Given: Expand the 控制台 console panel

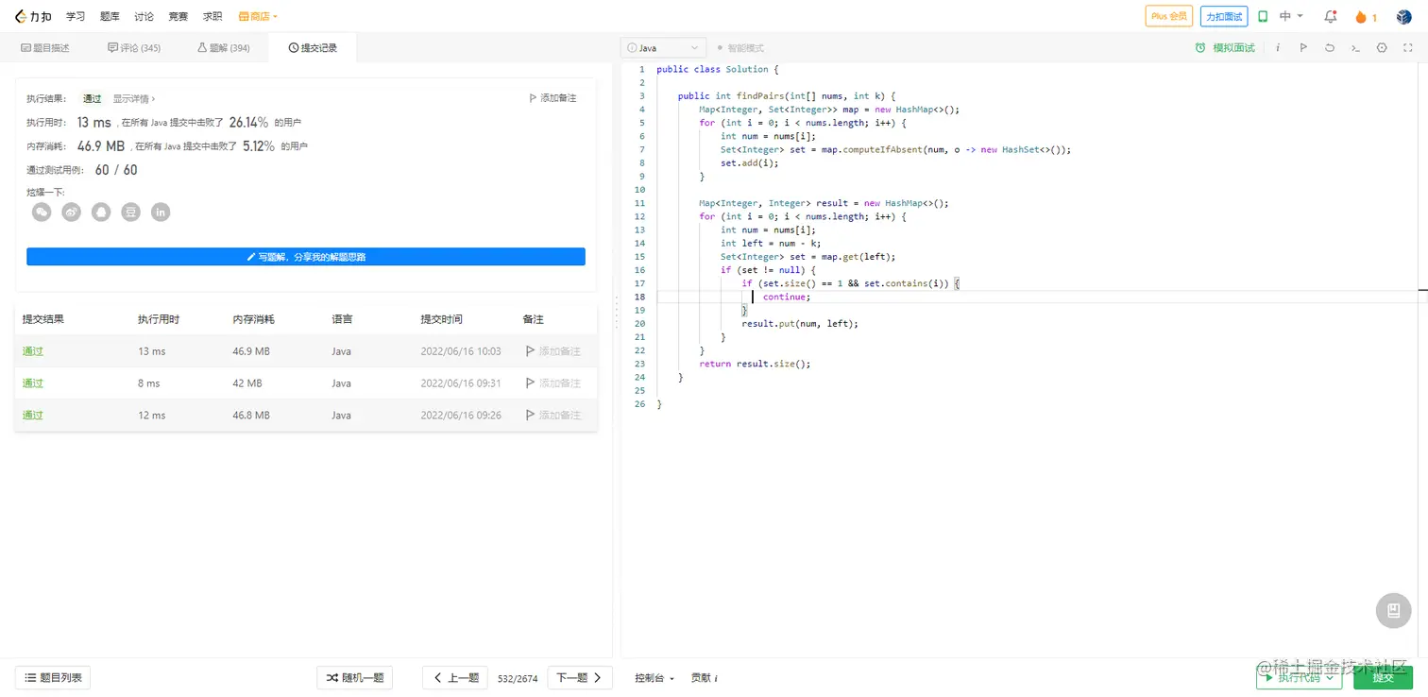Looking at the screenshot, I should tap(654, 678).
